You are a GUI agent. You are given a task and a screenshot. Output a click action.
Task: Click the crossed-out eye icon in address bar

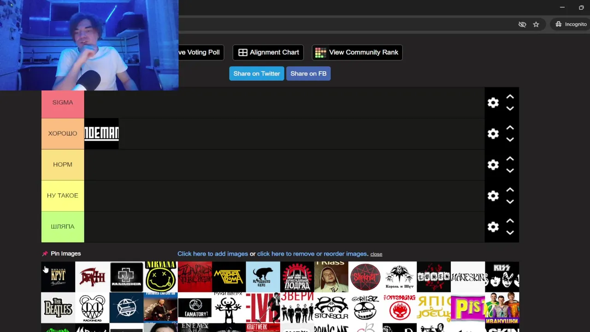522,24
